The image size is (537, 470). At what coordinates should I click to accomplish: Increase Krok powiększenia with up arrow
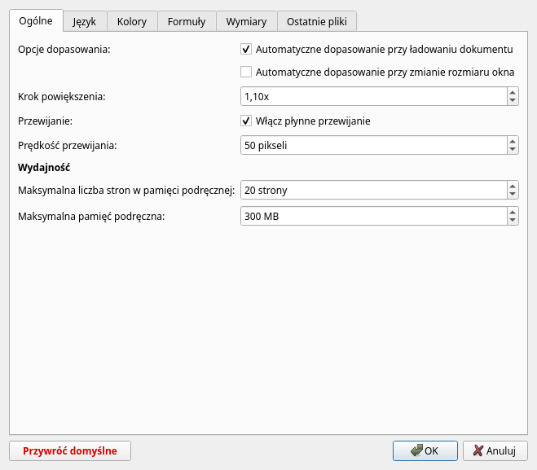pyautogui.click(x=512, y=93)
